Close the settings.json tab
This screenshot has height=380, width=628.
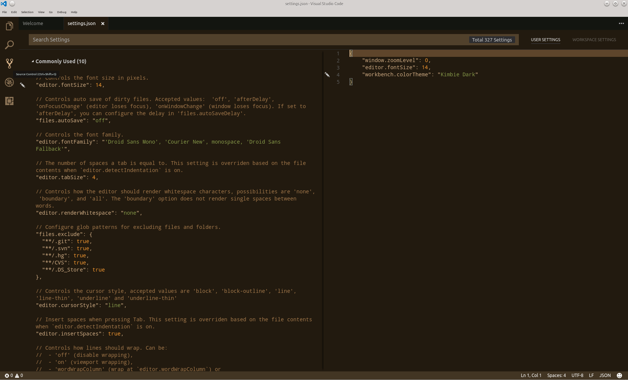(x=103, y=23)
